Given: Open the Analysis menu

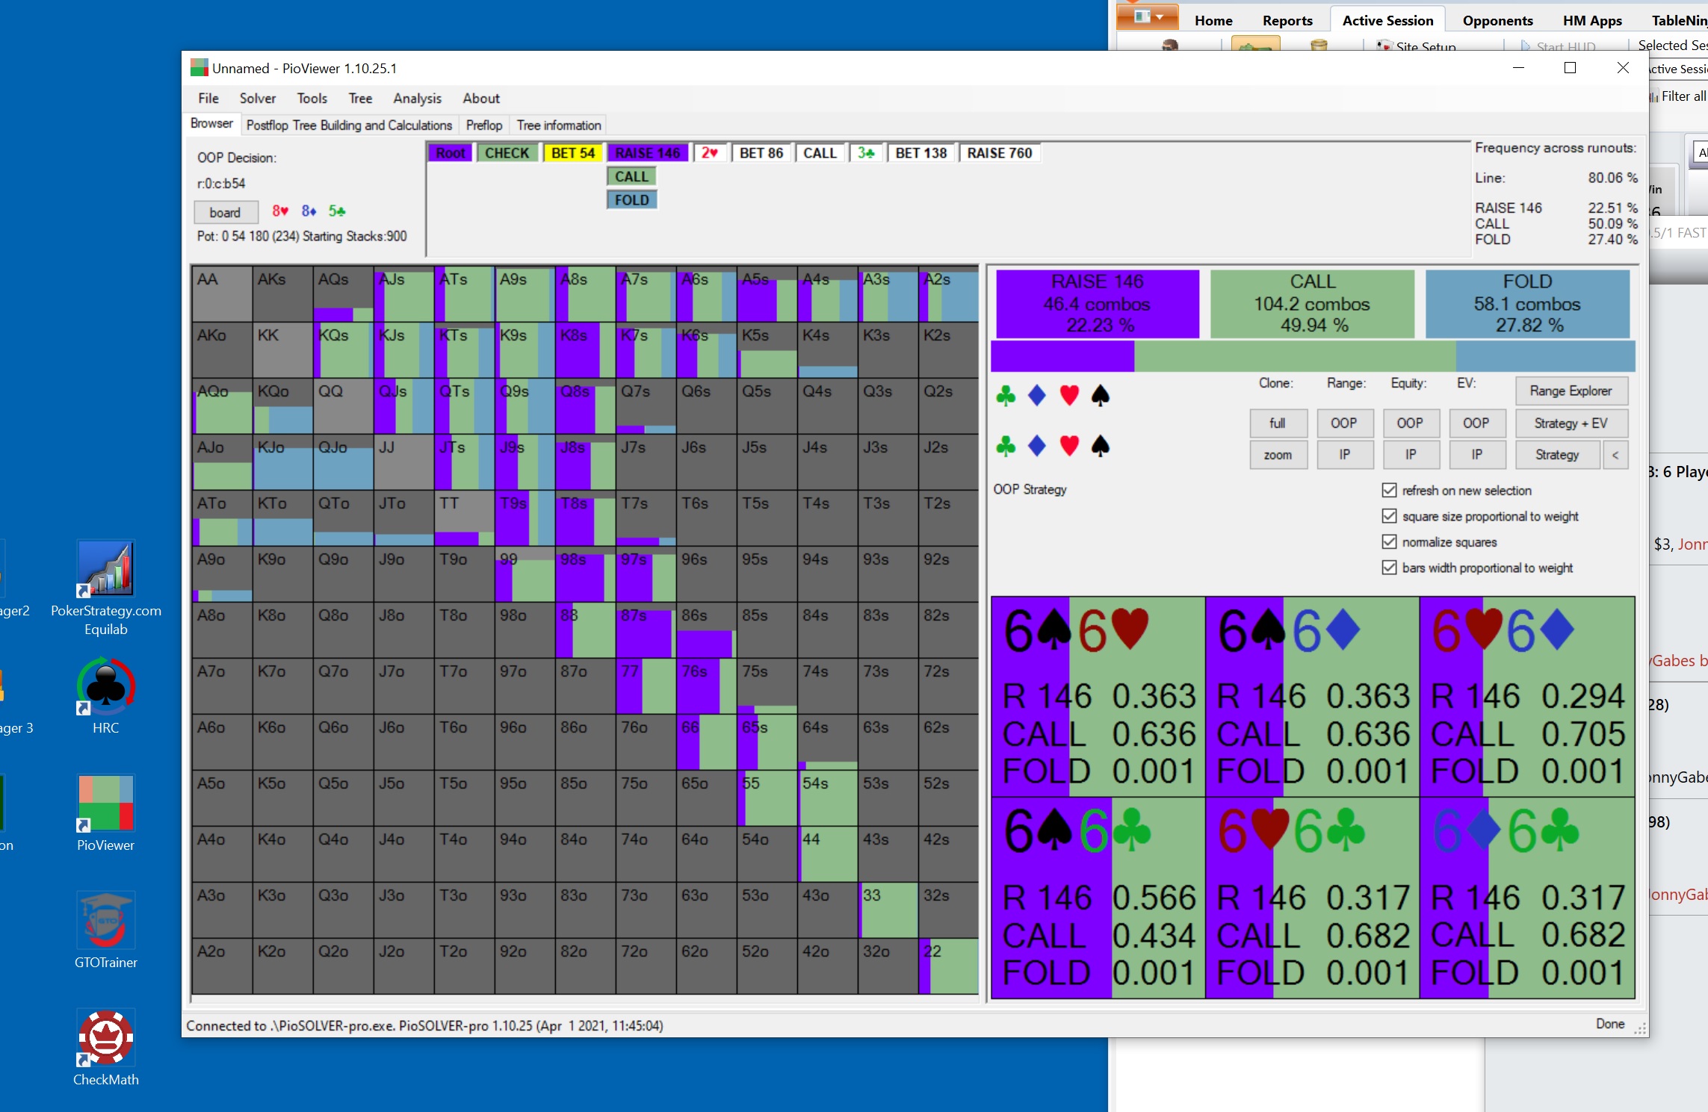Looking at the screenshot, I should [x=418, y=98].
